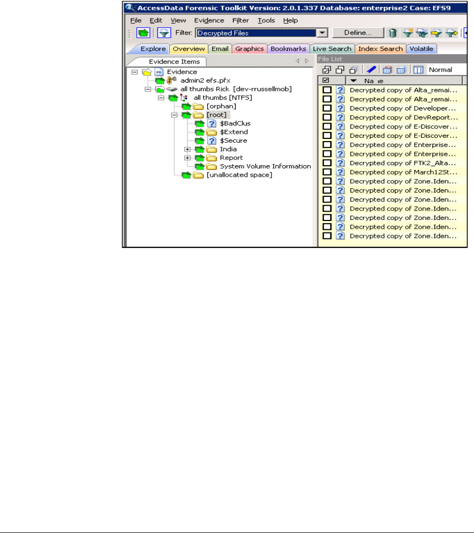Open the column settings icon beside Normal
Screen dimensions: 474x533
418,69
